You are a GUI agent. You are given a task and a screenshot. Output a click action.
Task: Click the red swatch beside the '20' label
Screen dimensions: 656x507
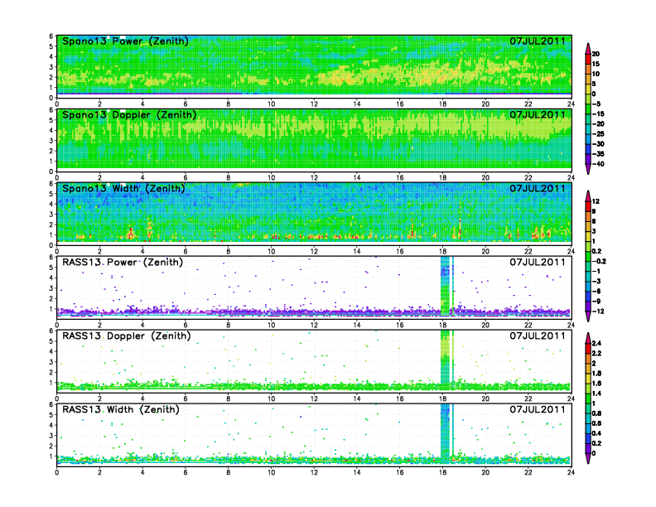coord(588,59)
